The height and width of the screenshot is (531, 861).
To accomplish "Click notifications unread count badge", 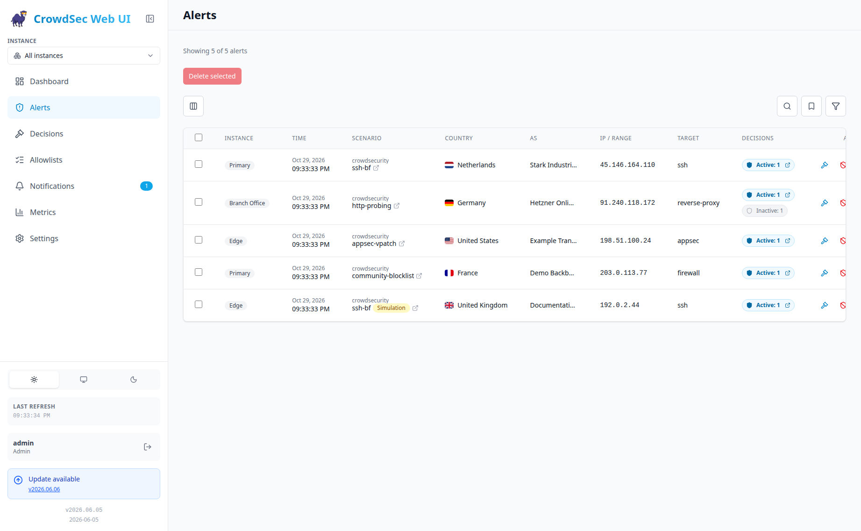I will (x=146, y=186).
